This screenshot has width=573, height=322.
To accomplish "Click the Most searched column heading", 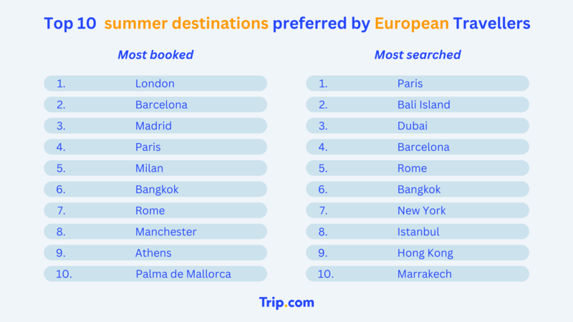I will (x=418, y=55).
